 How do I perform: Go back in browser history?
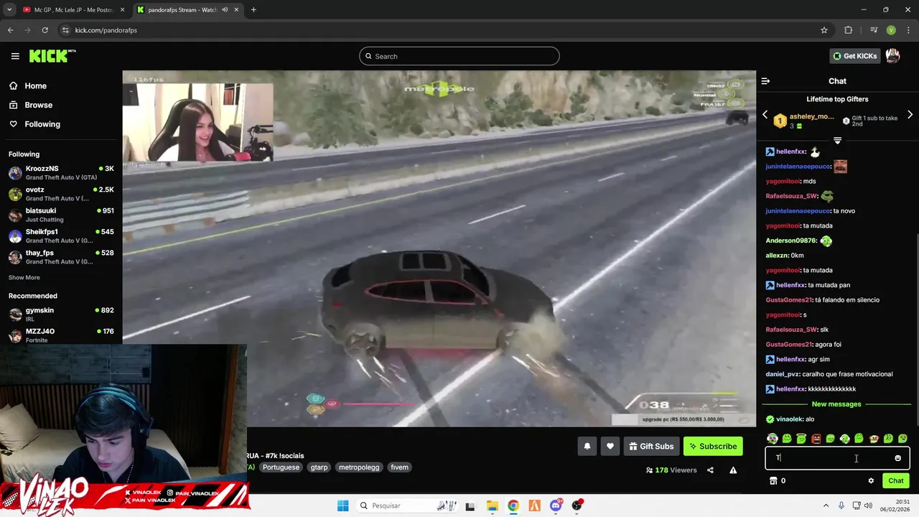pyautogui.click(x=10, y=30)
